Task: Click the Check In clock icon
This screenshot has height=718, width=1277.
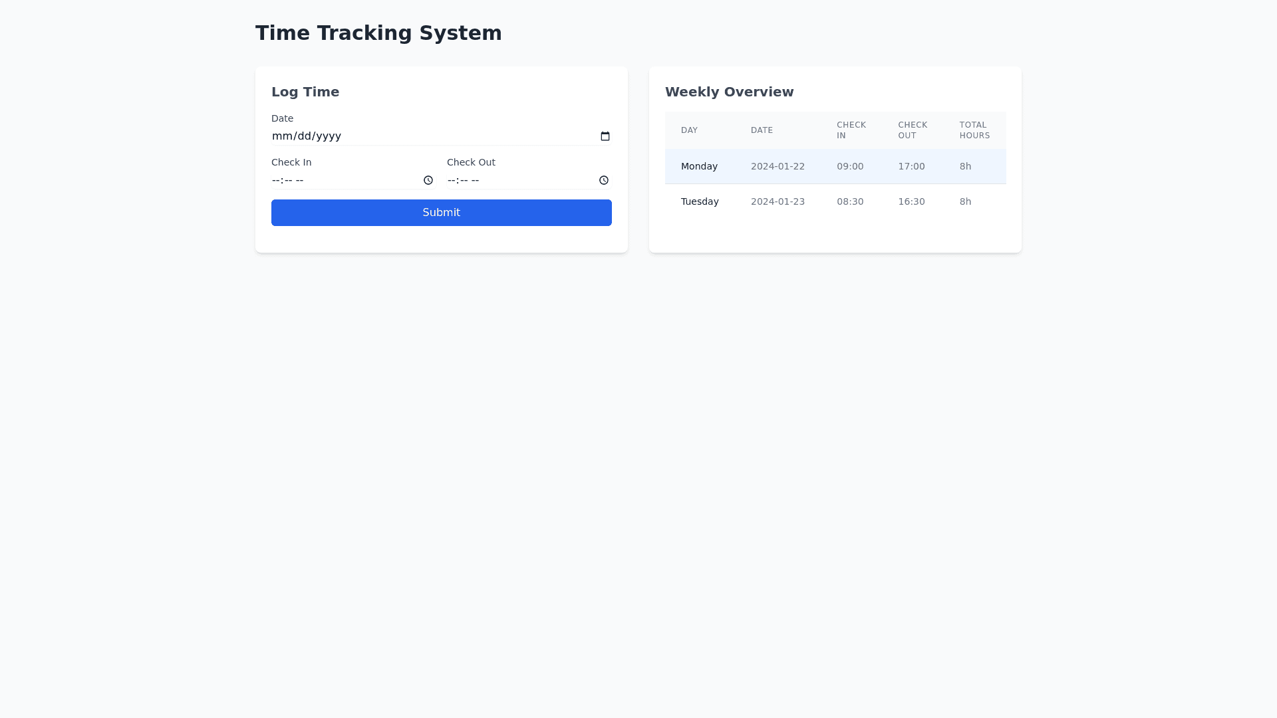Action: point(428,180)
